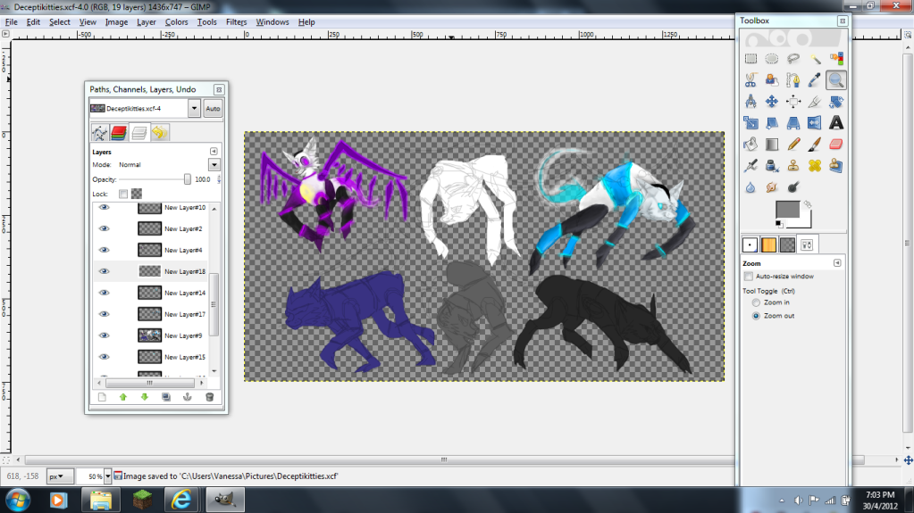Select the Text tool
Screen dimensions: 914x513
tap(836, 123)
